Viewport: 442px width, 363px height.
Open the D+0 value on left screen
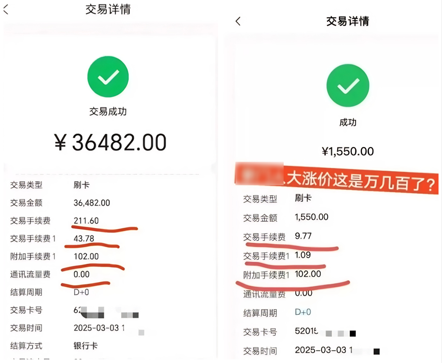[81, 292]
